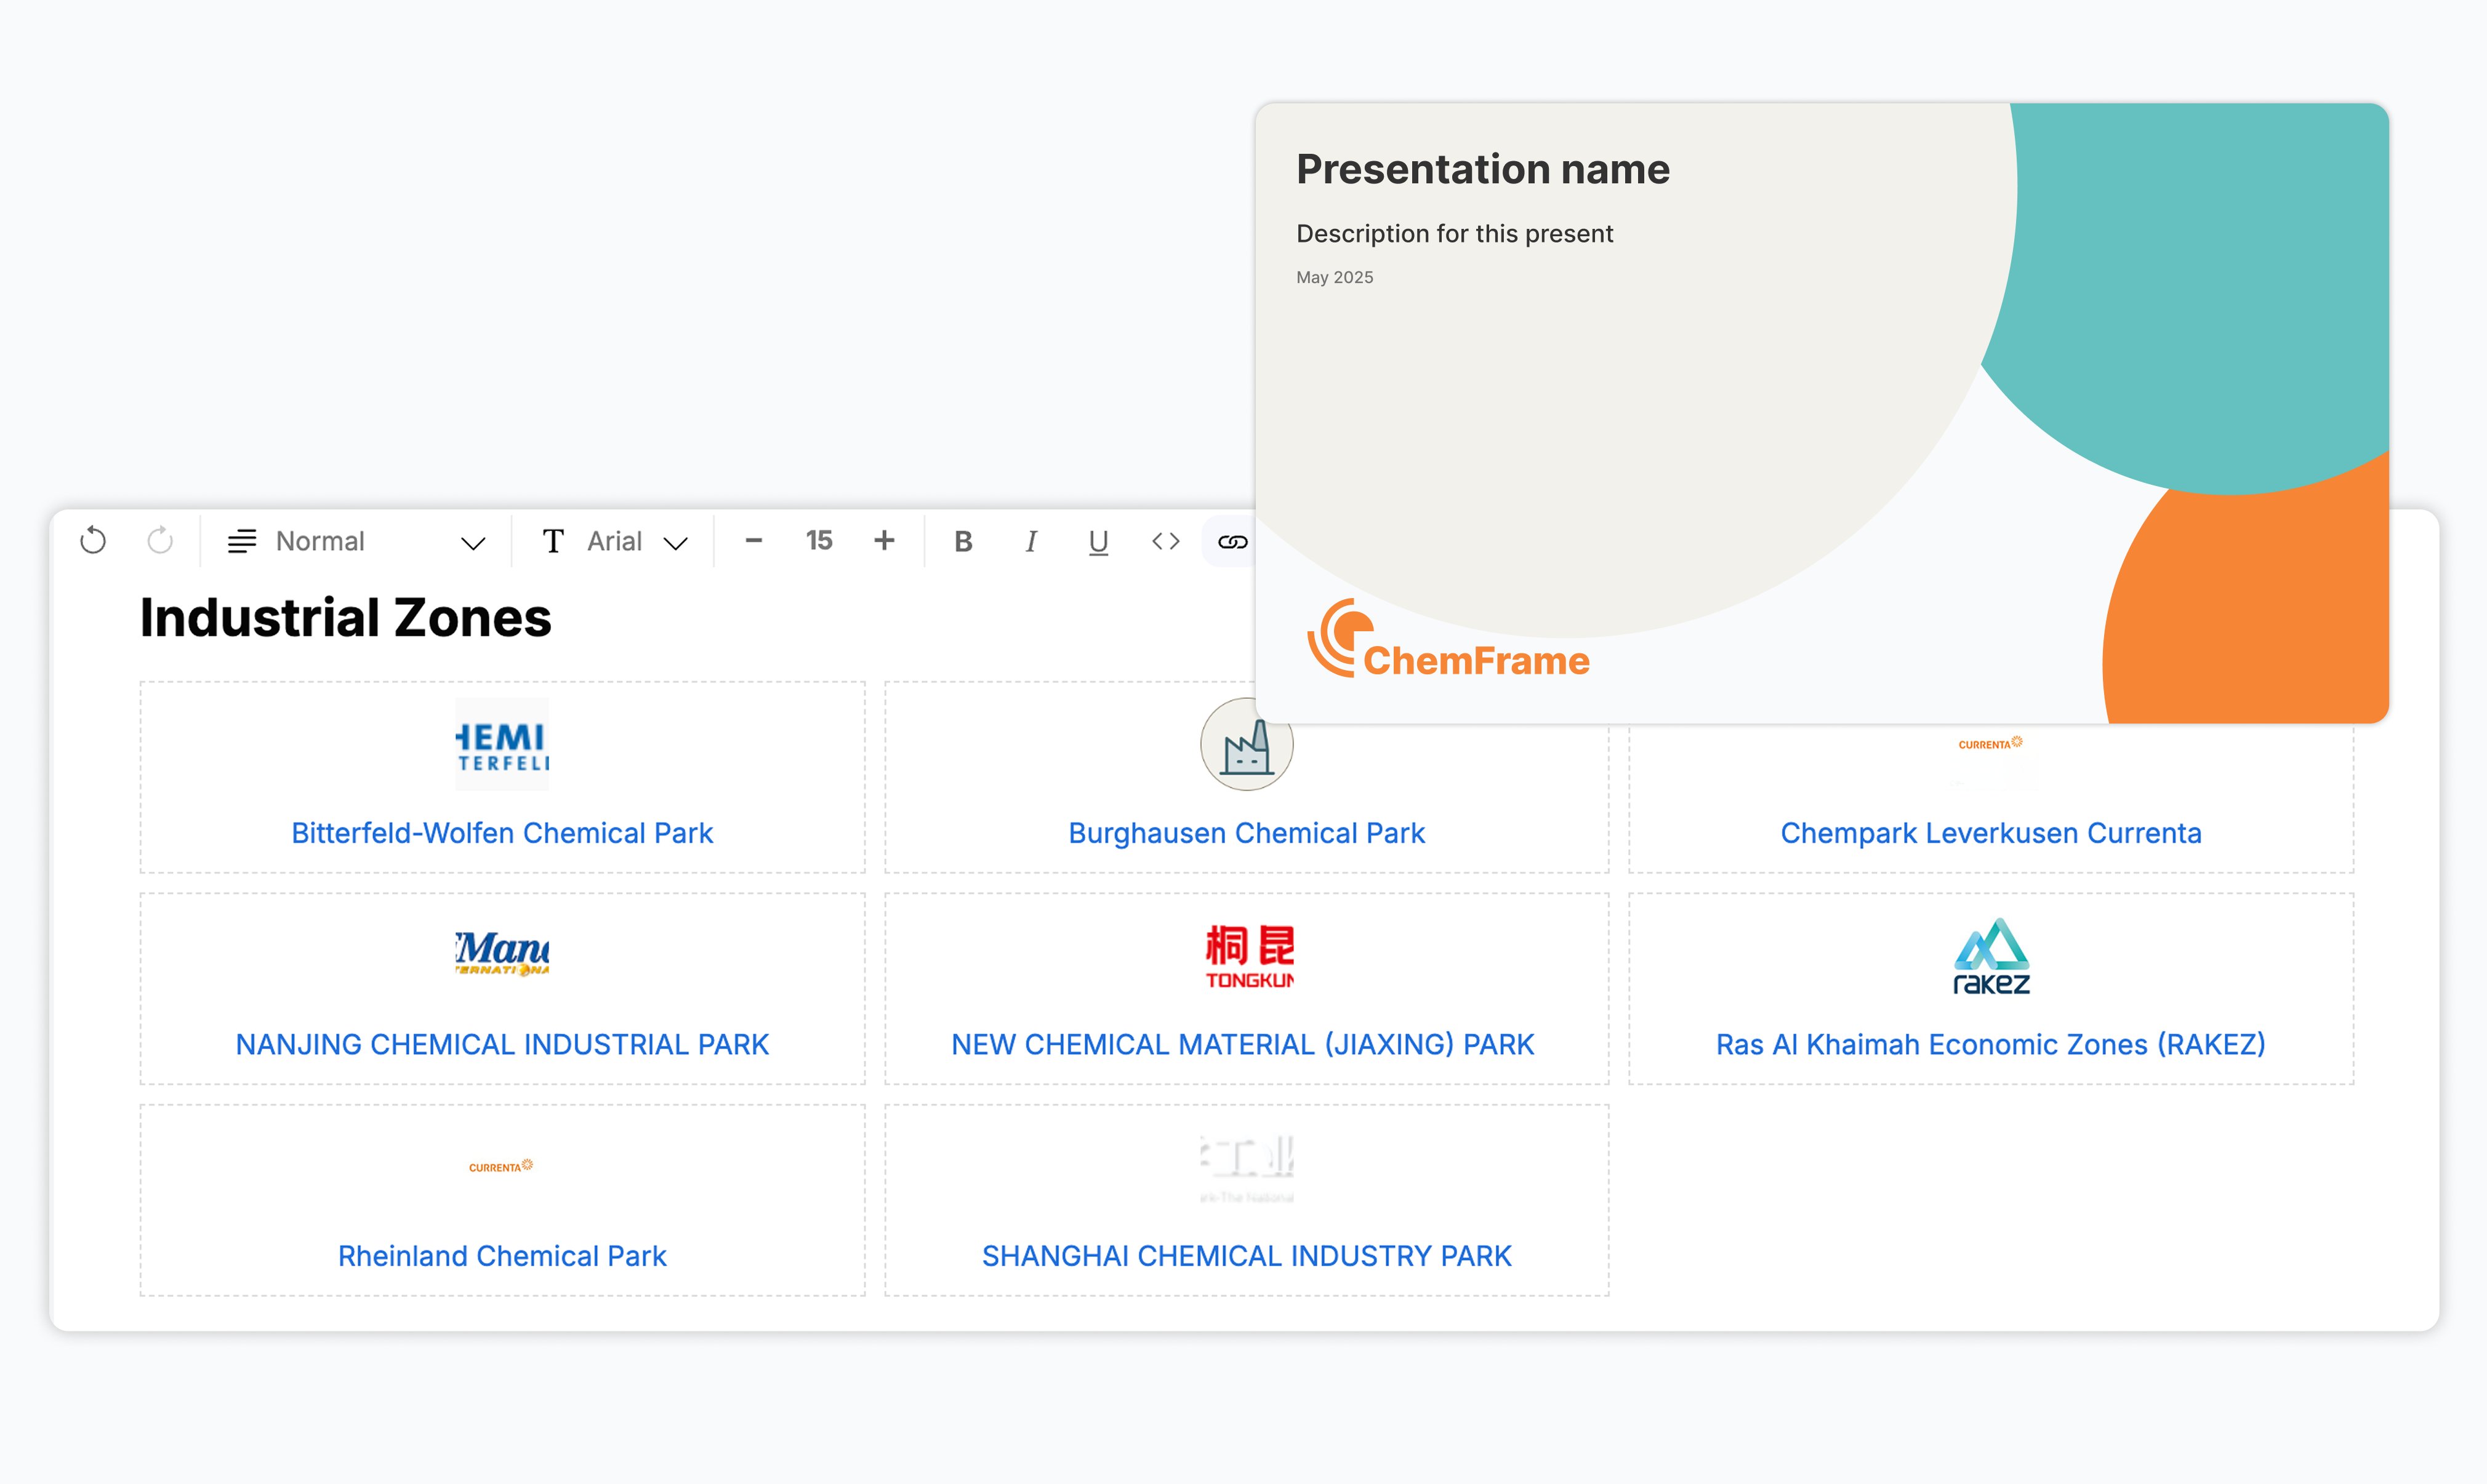The image size is (2487, 1484).
Task: Open Burghausen Chemical Park link
Action: click(1247, 833)
